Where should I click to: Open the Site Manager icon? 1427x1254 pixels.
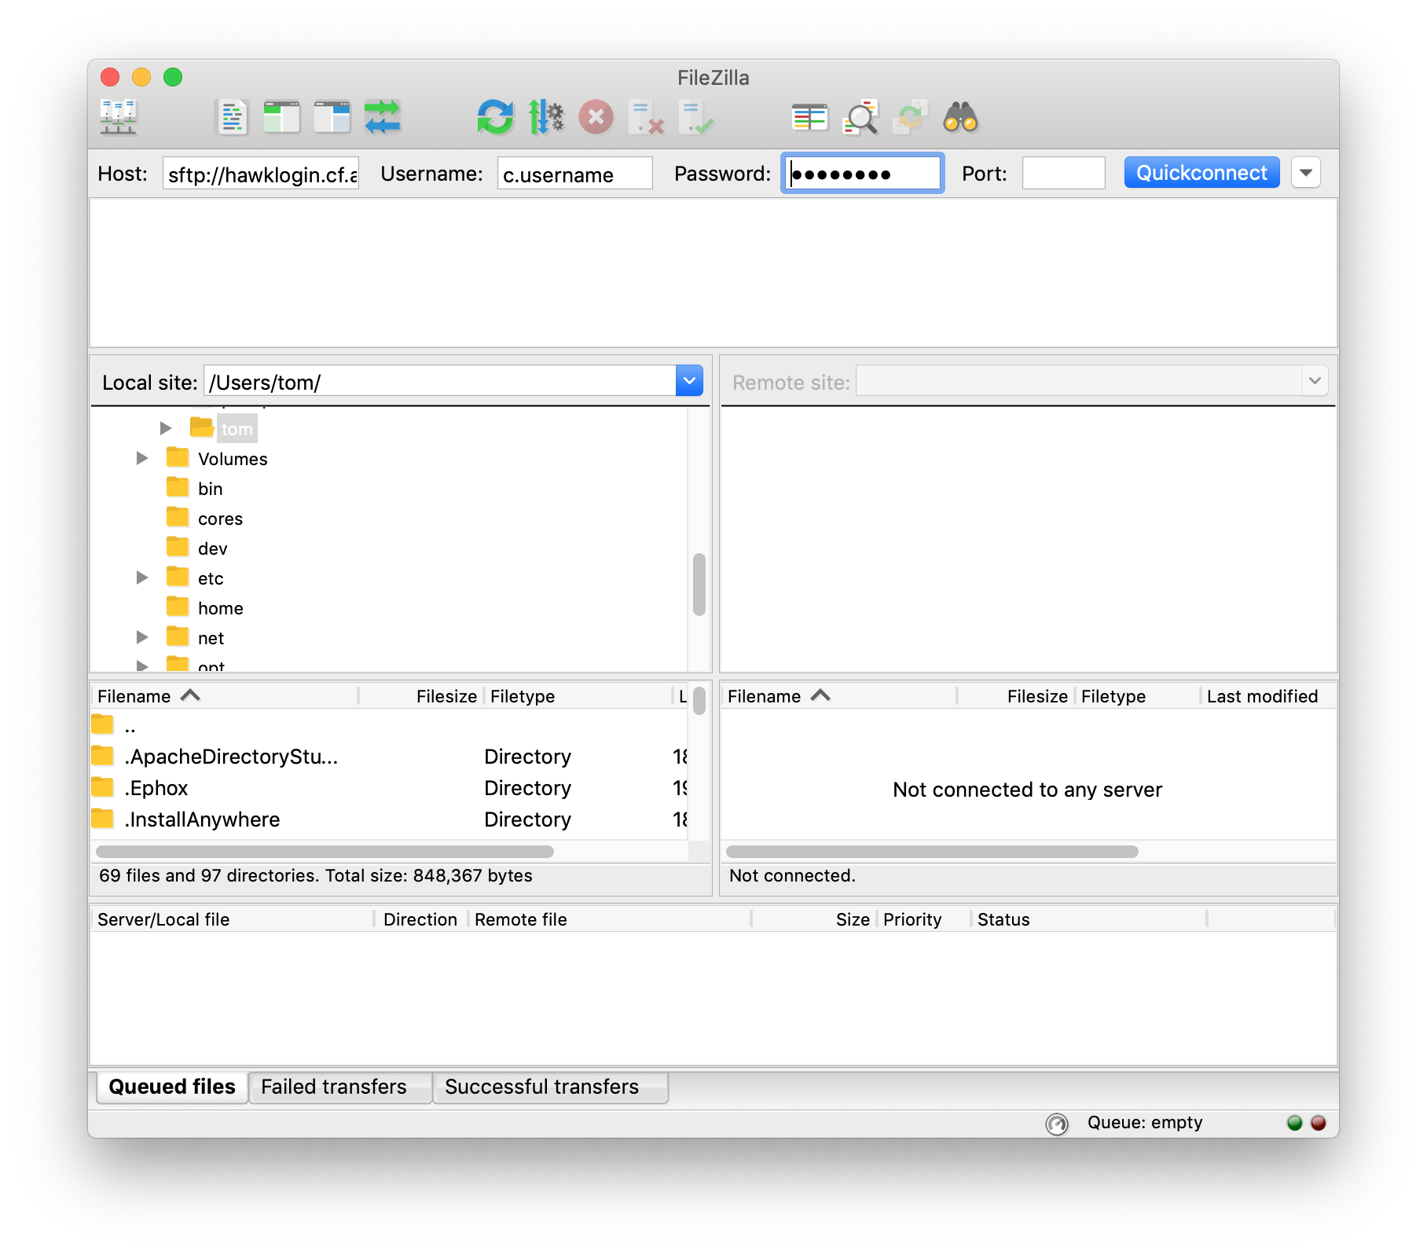click(119, 118)
